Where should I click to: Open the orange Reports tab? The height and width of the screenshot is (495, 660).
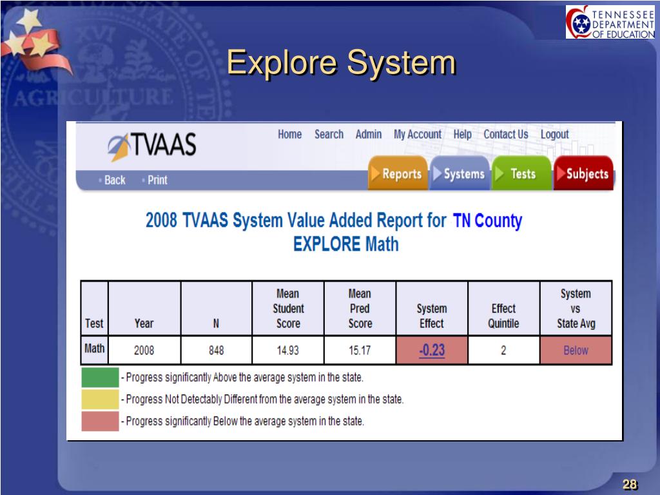click(398, 173)
